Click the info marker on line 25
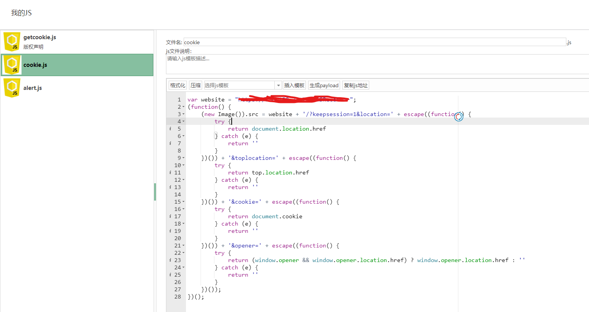This screenshot has width=589, height=312. 170,275
